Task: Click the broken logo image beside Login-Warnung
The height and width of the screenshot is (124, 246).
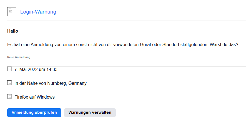Action: (11, 12)
